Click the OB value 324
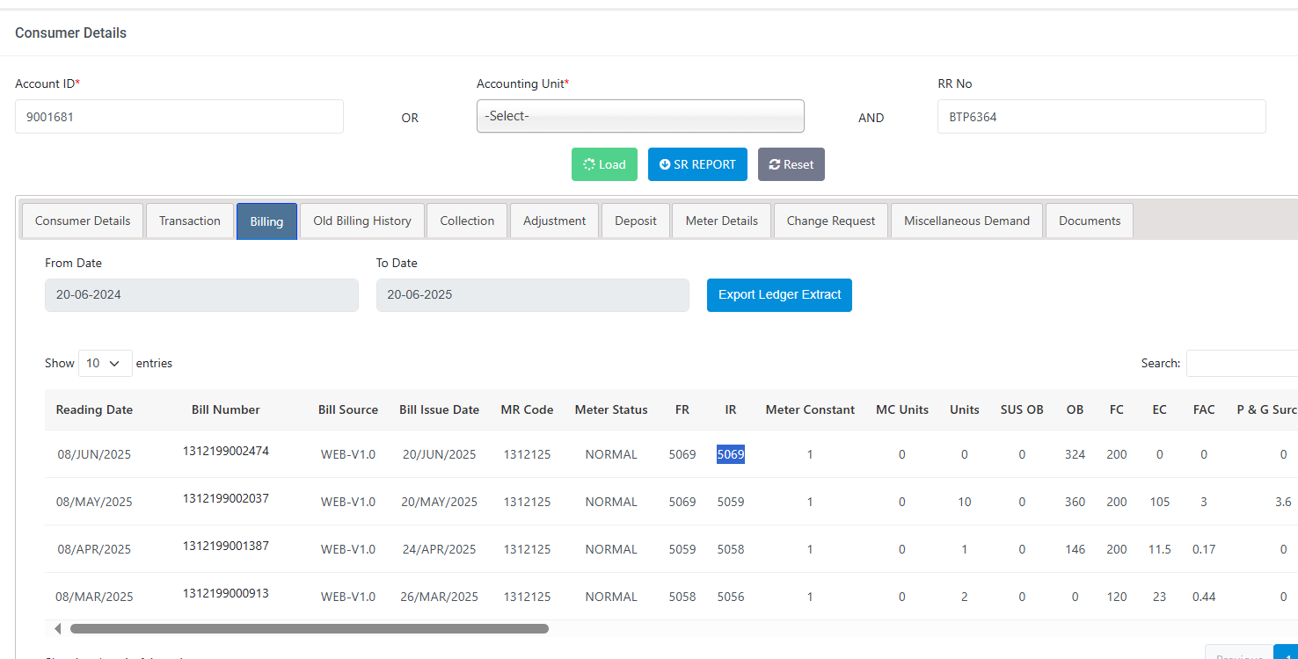This screenshot has width=1298, height=659. 1075,454
